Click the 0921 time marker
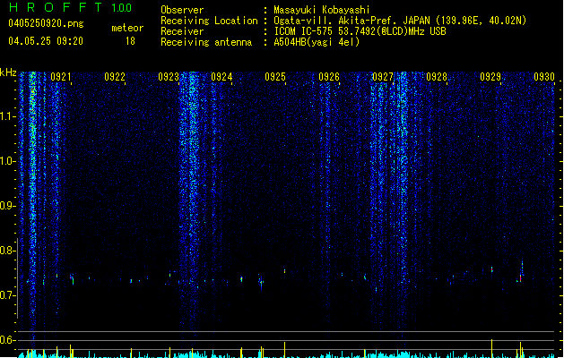564x358 pixels. (60, 77)
